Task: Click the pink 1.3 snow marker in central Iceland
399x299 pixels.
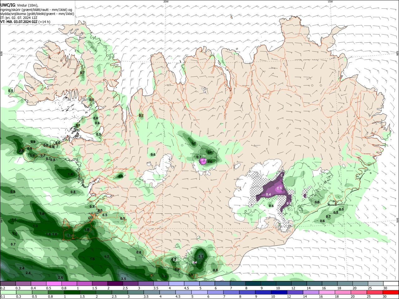Action: click(204, 161)
